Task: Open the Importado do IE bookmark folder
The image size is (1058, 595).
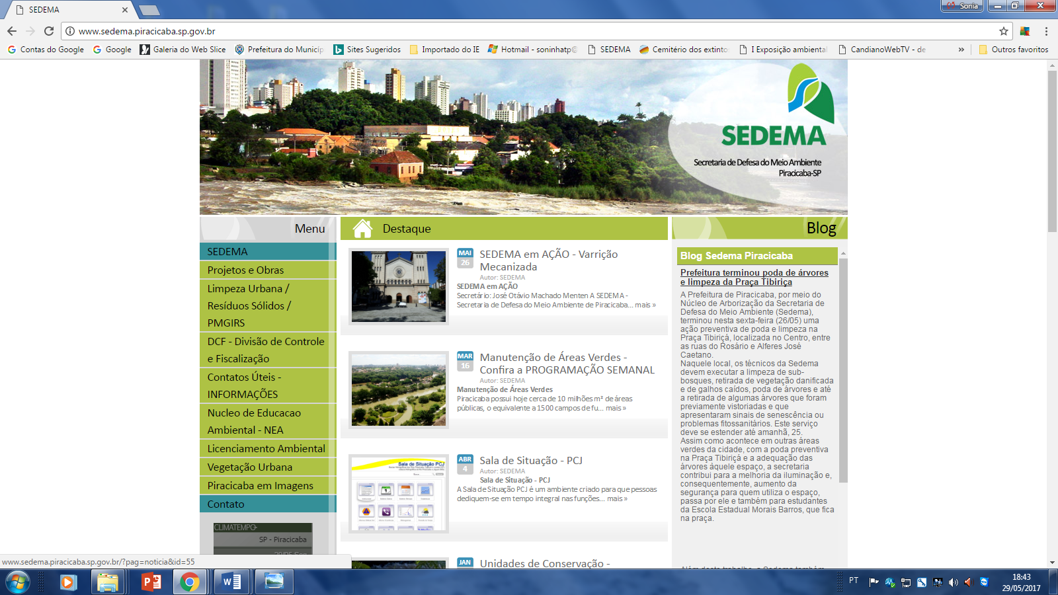Action: point(444,50)
